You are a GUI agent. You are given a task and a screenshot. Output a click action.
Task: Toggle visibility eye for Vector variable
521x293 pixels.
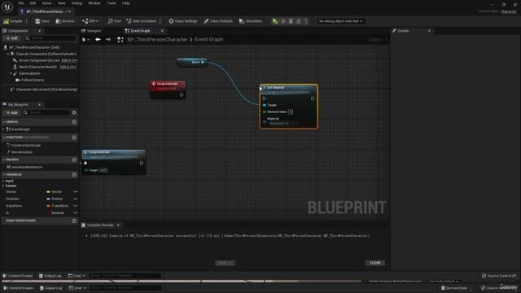tap(76, 192)
